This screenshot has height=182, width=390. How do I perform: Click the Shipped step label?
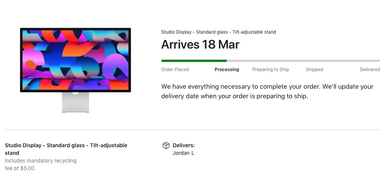[314, 70]
